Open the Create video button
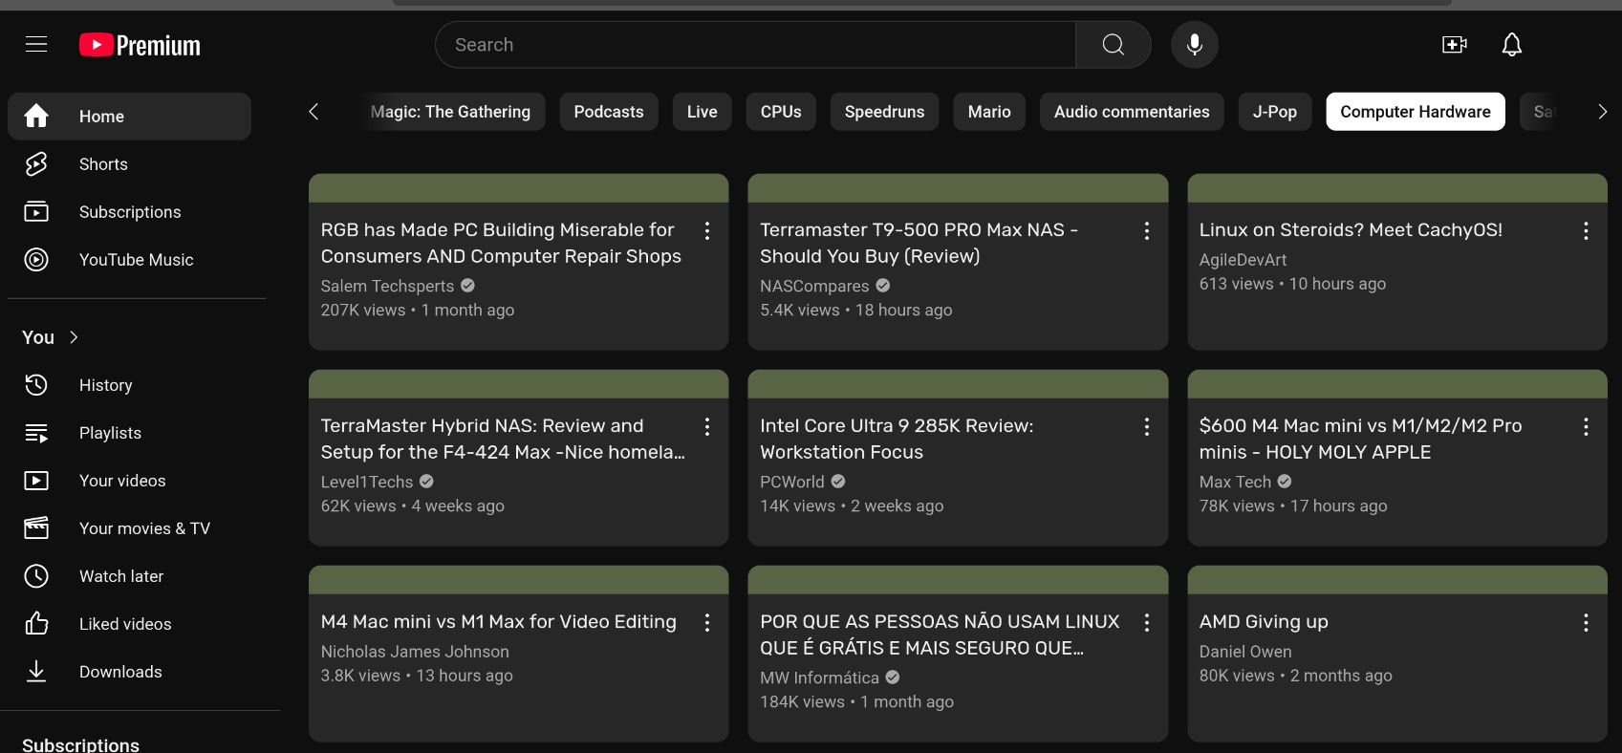 tap(1455, 45)
